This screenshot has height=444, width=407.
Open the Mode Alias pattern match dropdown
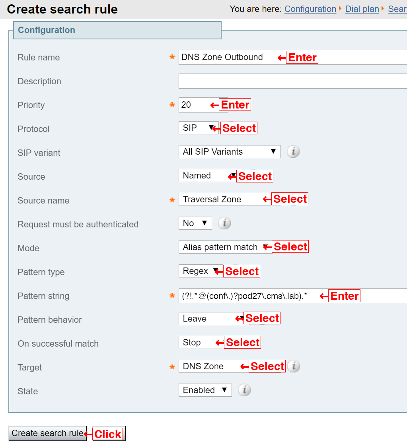[x=226, y=247]
